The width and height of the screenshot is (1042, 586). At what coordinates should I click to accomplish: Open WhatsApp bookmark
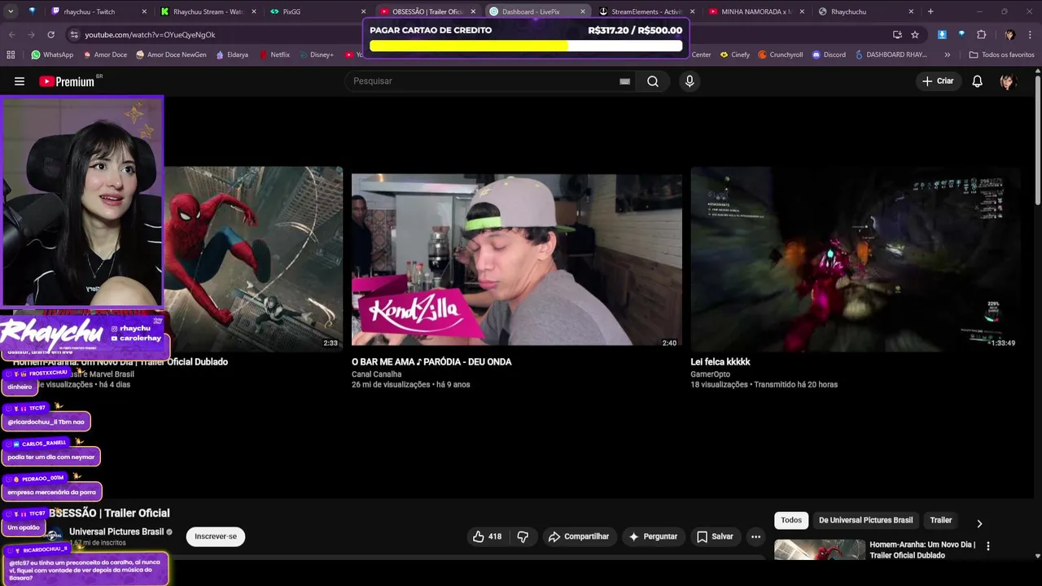point(52,55)
